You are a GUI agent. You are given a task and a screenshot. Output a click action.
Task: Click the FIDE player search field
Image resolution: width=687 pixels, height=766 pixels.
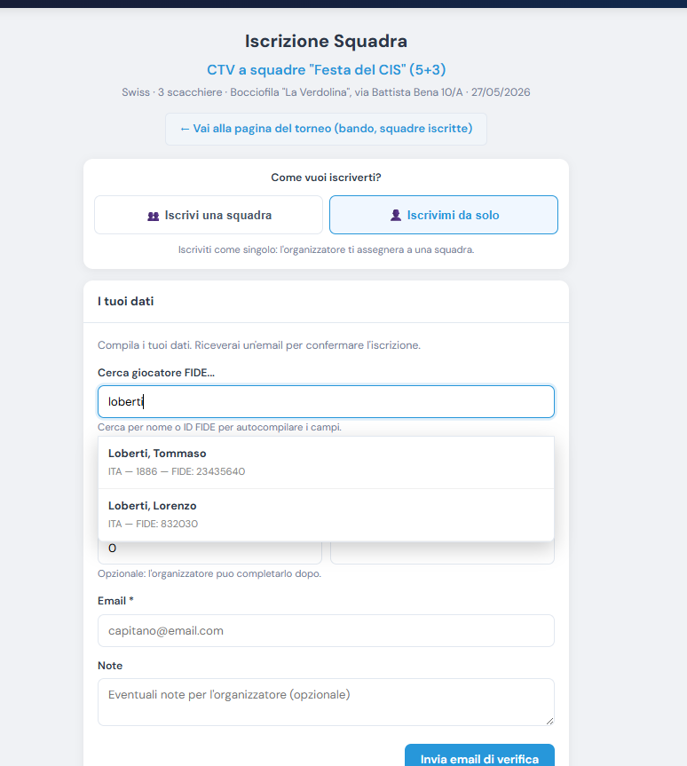pyautogui.click(x=326, y=401)
